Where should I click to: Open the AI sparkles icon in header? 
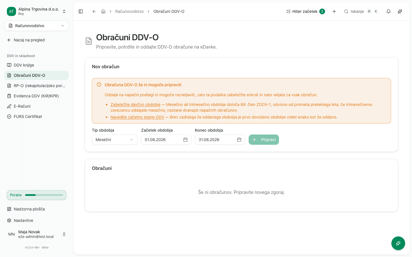[400, 11]
